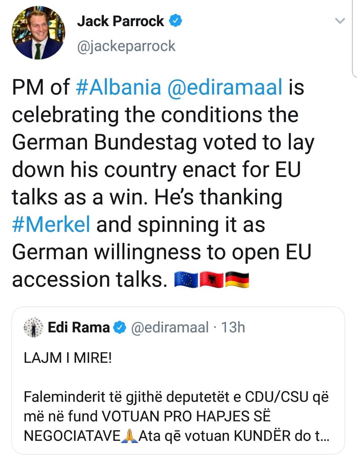
Task: Click @ediramaal mention in main tweet text
Action: (225, 87)
